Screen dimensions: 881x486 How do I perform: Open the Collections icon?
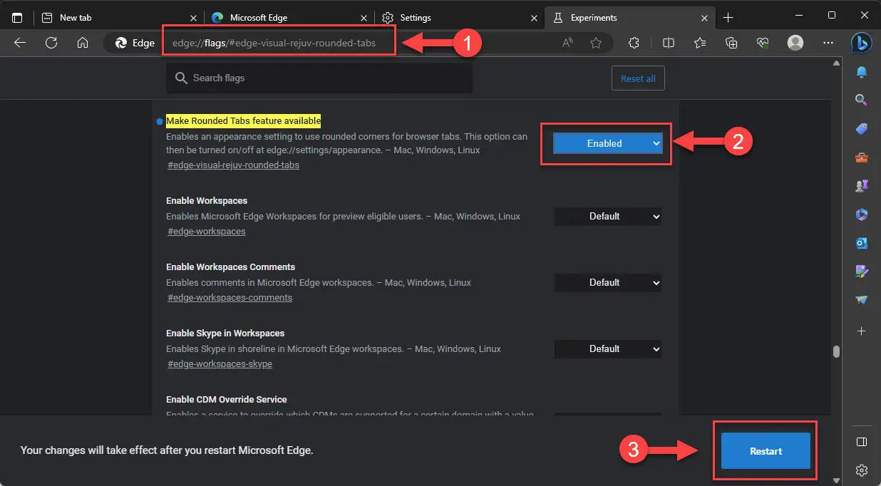coord(731,43)
